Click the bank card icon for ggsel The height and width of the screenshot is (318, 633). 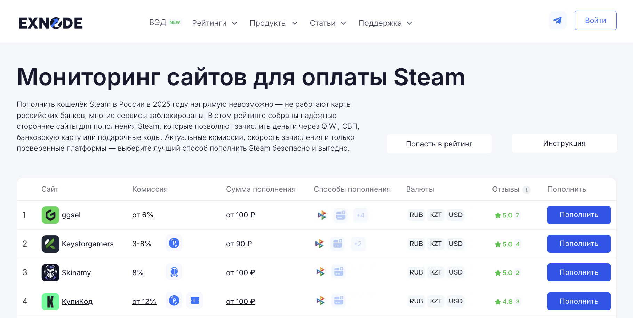tap(340, 215)
